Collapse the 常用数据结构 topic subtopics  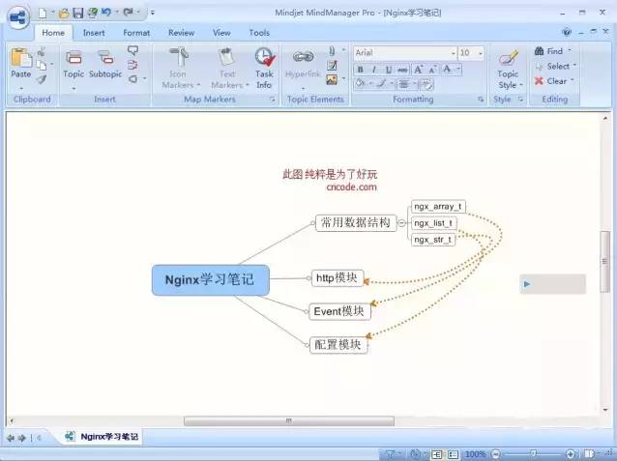(401, 223)
